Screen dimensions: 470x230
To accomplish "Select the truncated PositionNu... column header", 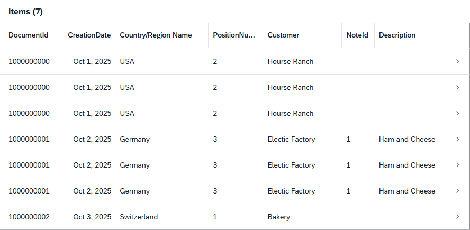I will pyautogui.click(x=234, y=35).
